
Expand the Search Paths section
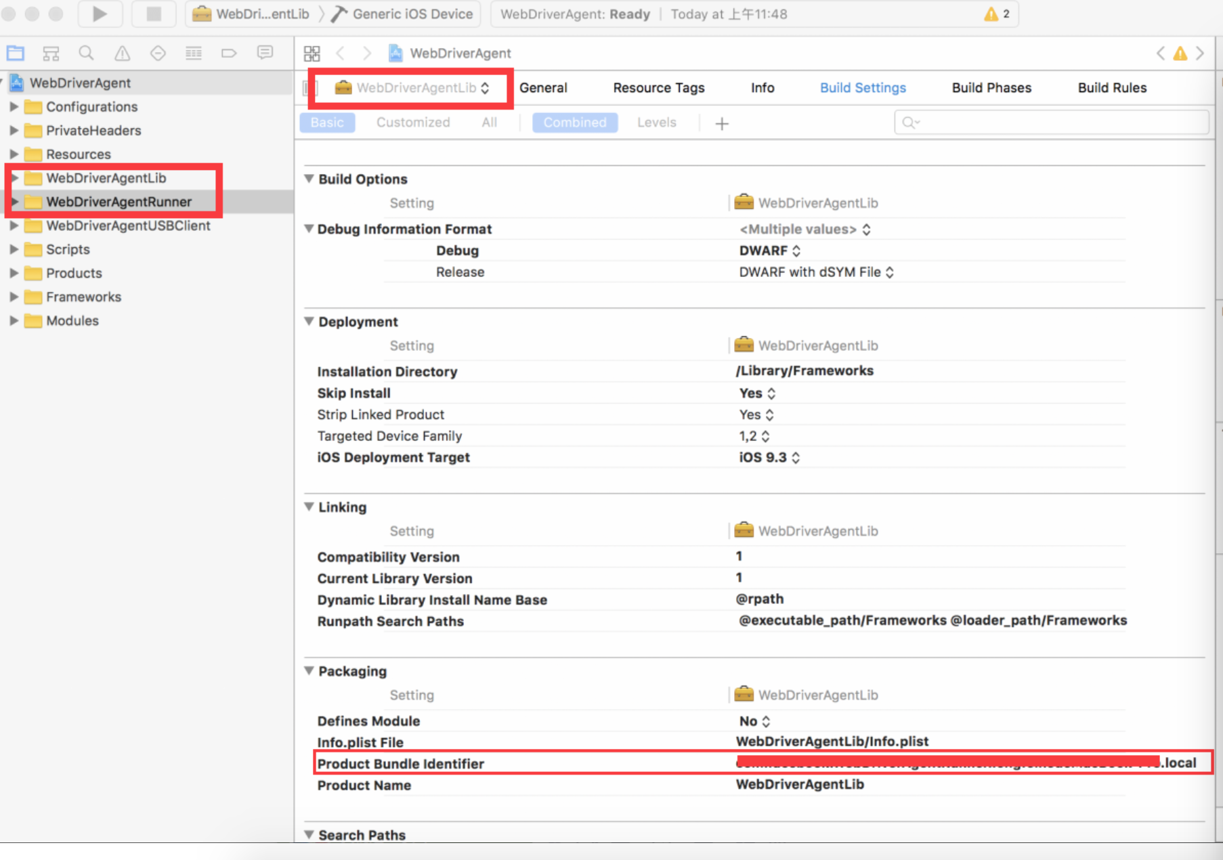309,835
